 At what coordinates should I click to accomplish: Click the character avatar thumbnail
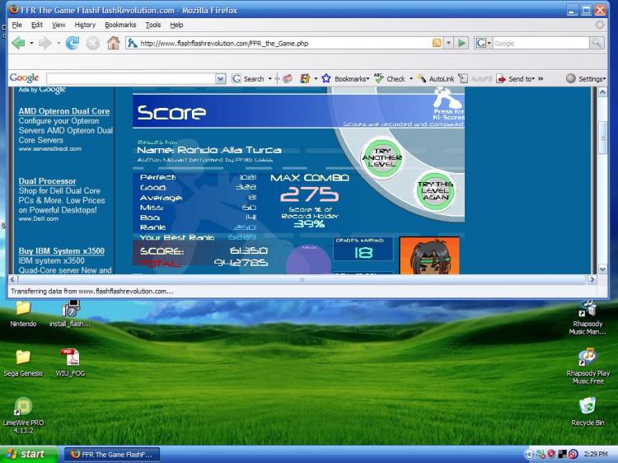point(429,255)
